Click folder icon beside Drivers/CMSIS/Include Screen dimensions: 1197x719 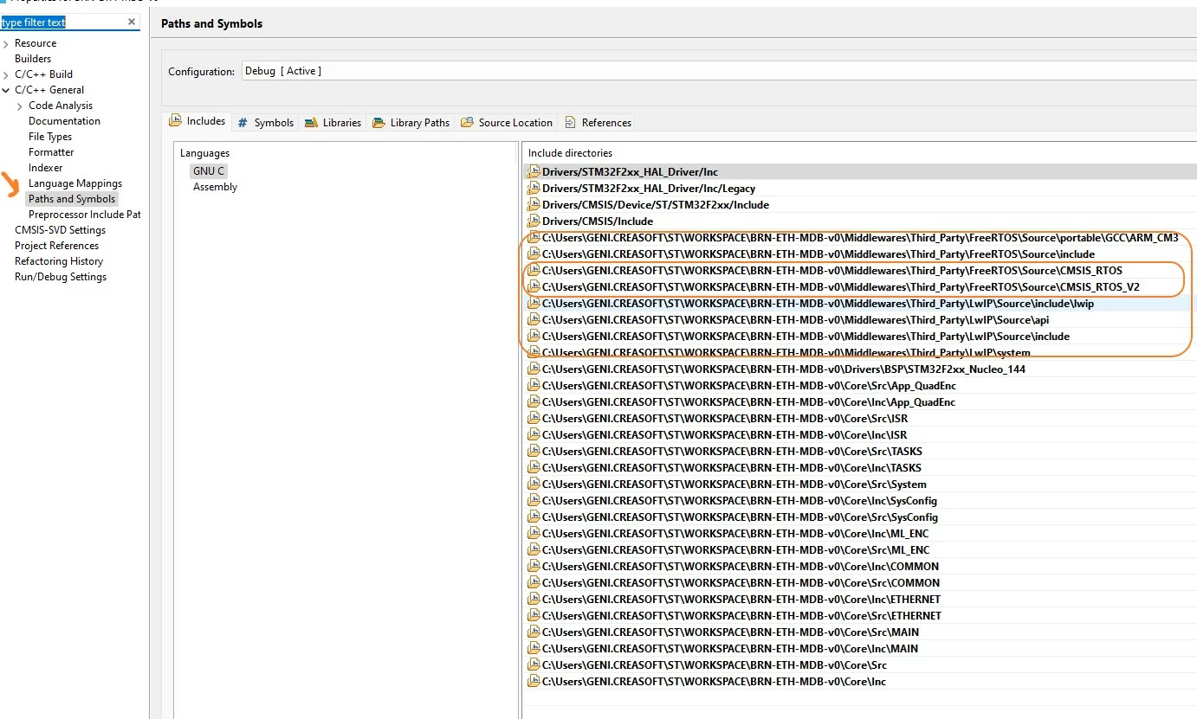534,221
